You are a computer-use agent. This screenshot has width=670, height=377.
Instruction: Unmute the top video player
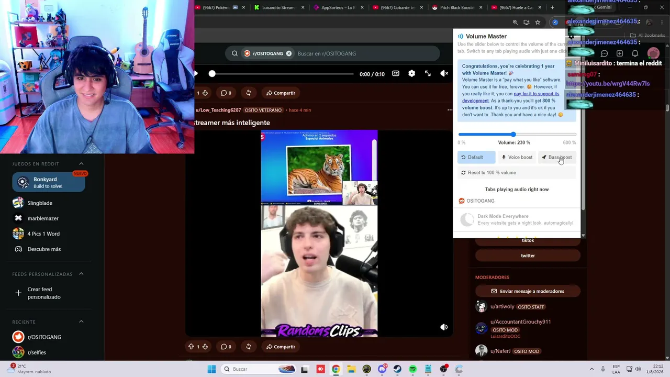point(444,74)
